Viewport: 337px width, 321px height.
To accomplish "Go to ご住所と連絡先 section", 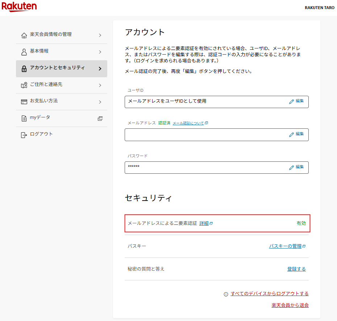I will pyautogui.click(x=62, y=85).
